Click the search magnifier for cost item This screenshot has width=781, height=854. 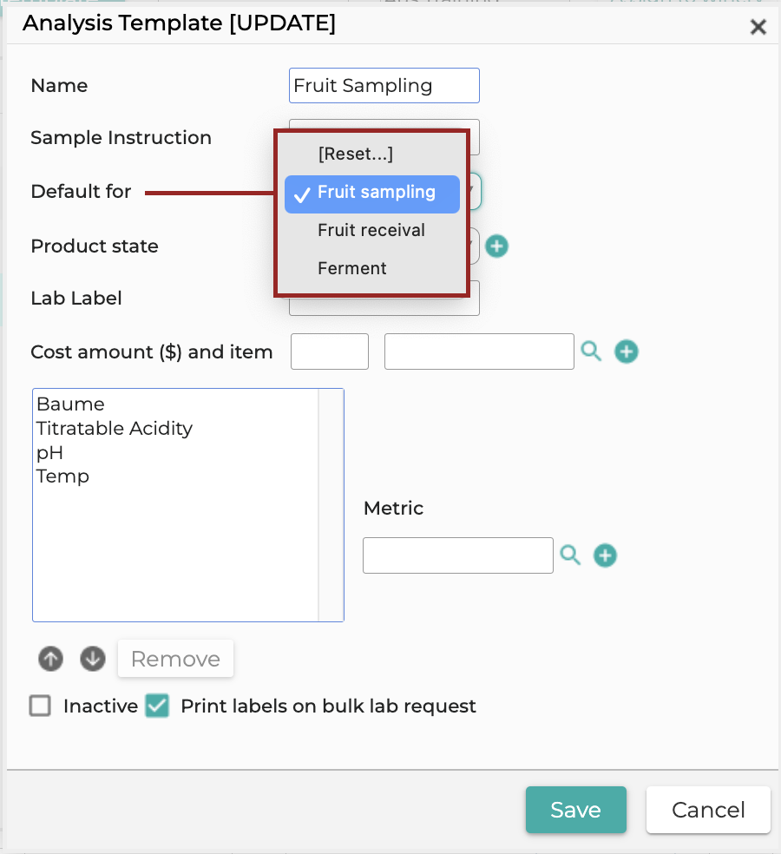(x=591, y=351)
